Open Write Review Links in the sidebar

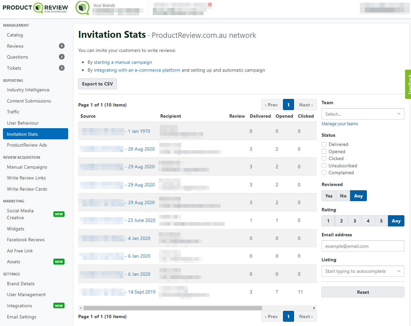tap(26, 178)
